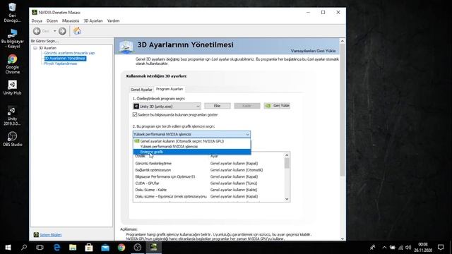This screenshot has height=254, width=452.
Task: Show hidden system tray icons
Action: pyautogui.click(x=384, y=248)
